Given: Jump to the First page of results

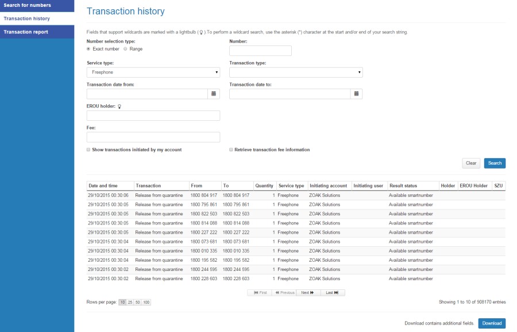Looking at the screenshot, I should [x=260, y=292].
